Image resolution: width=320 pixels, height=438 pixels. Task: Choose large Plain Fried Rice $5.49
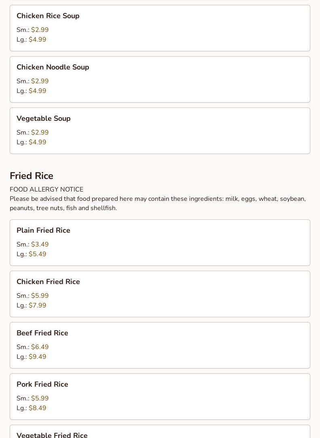point(37,254)
